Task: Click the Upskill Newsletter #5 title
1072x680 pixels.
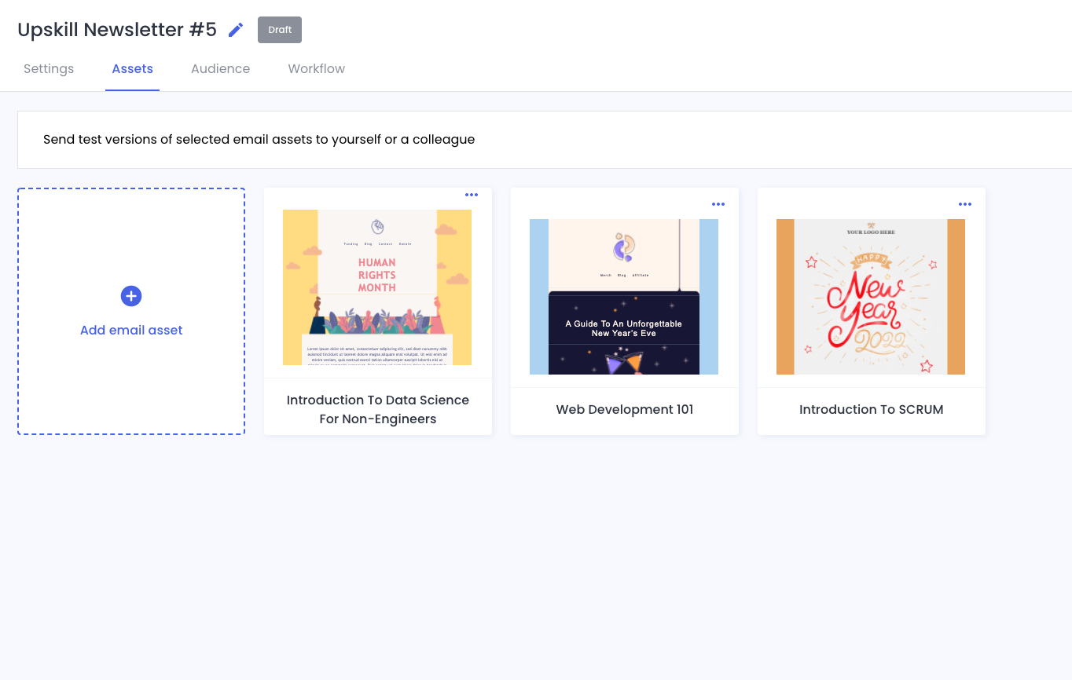Action: [117, 29]
